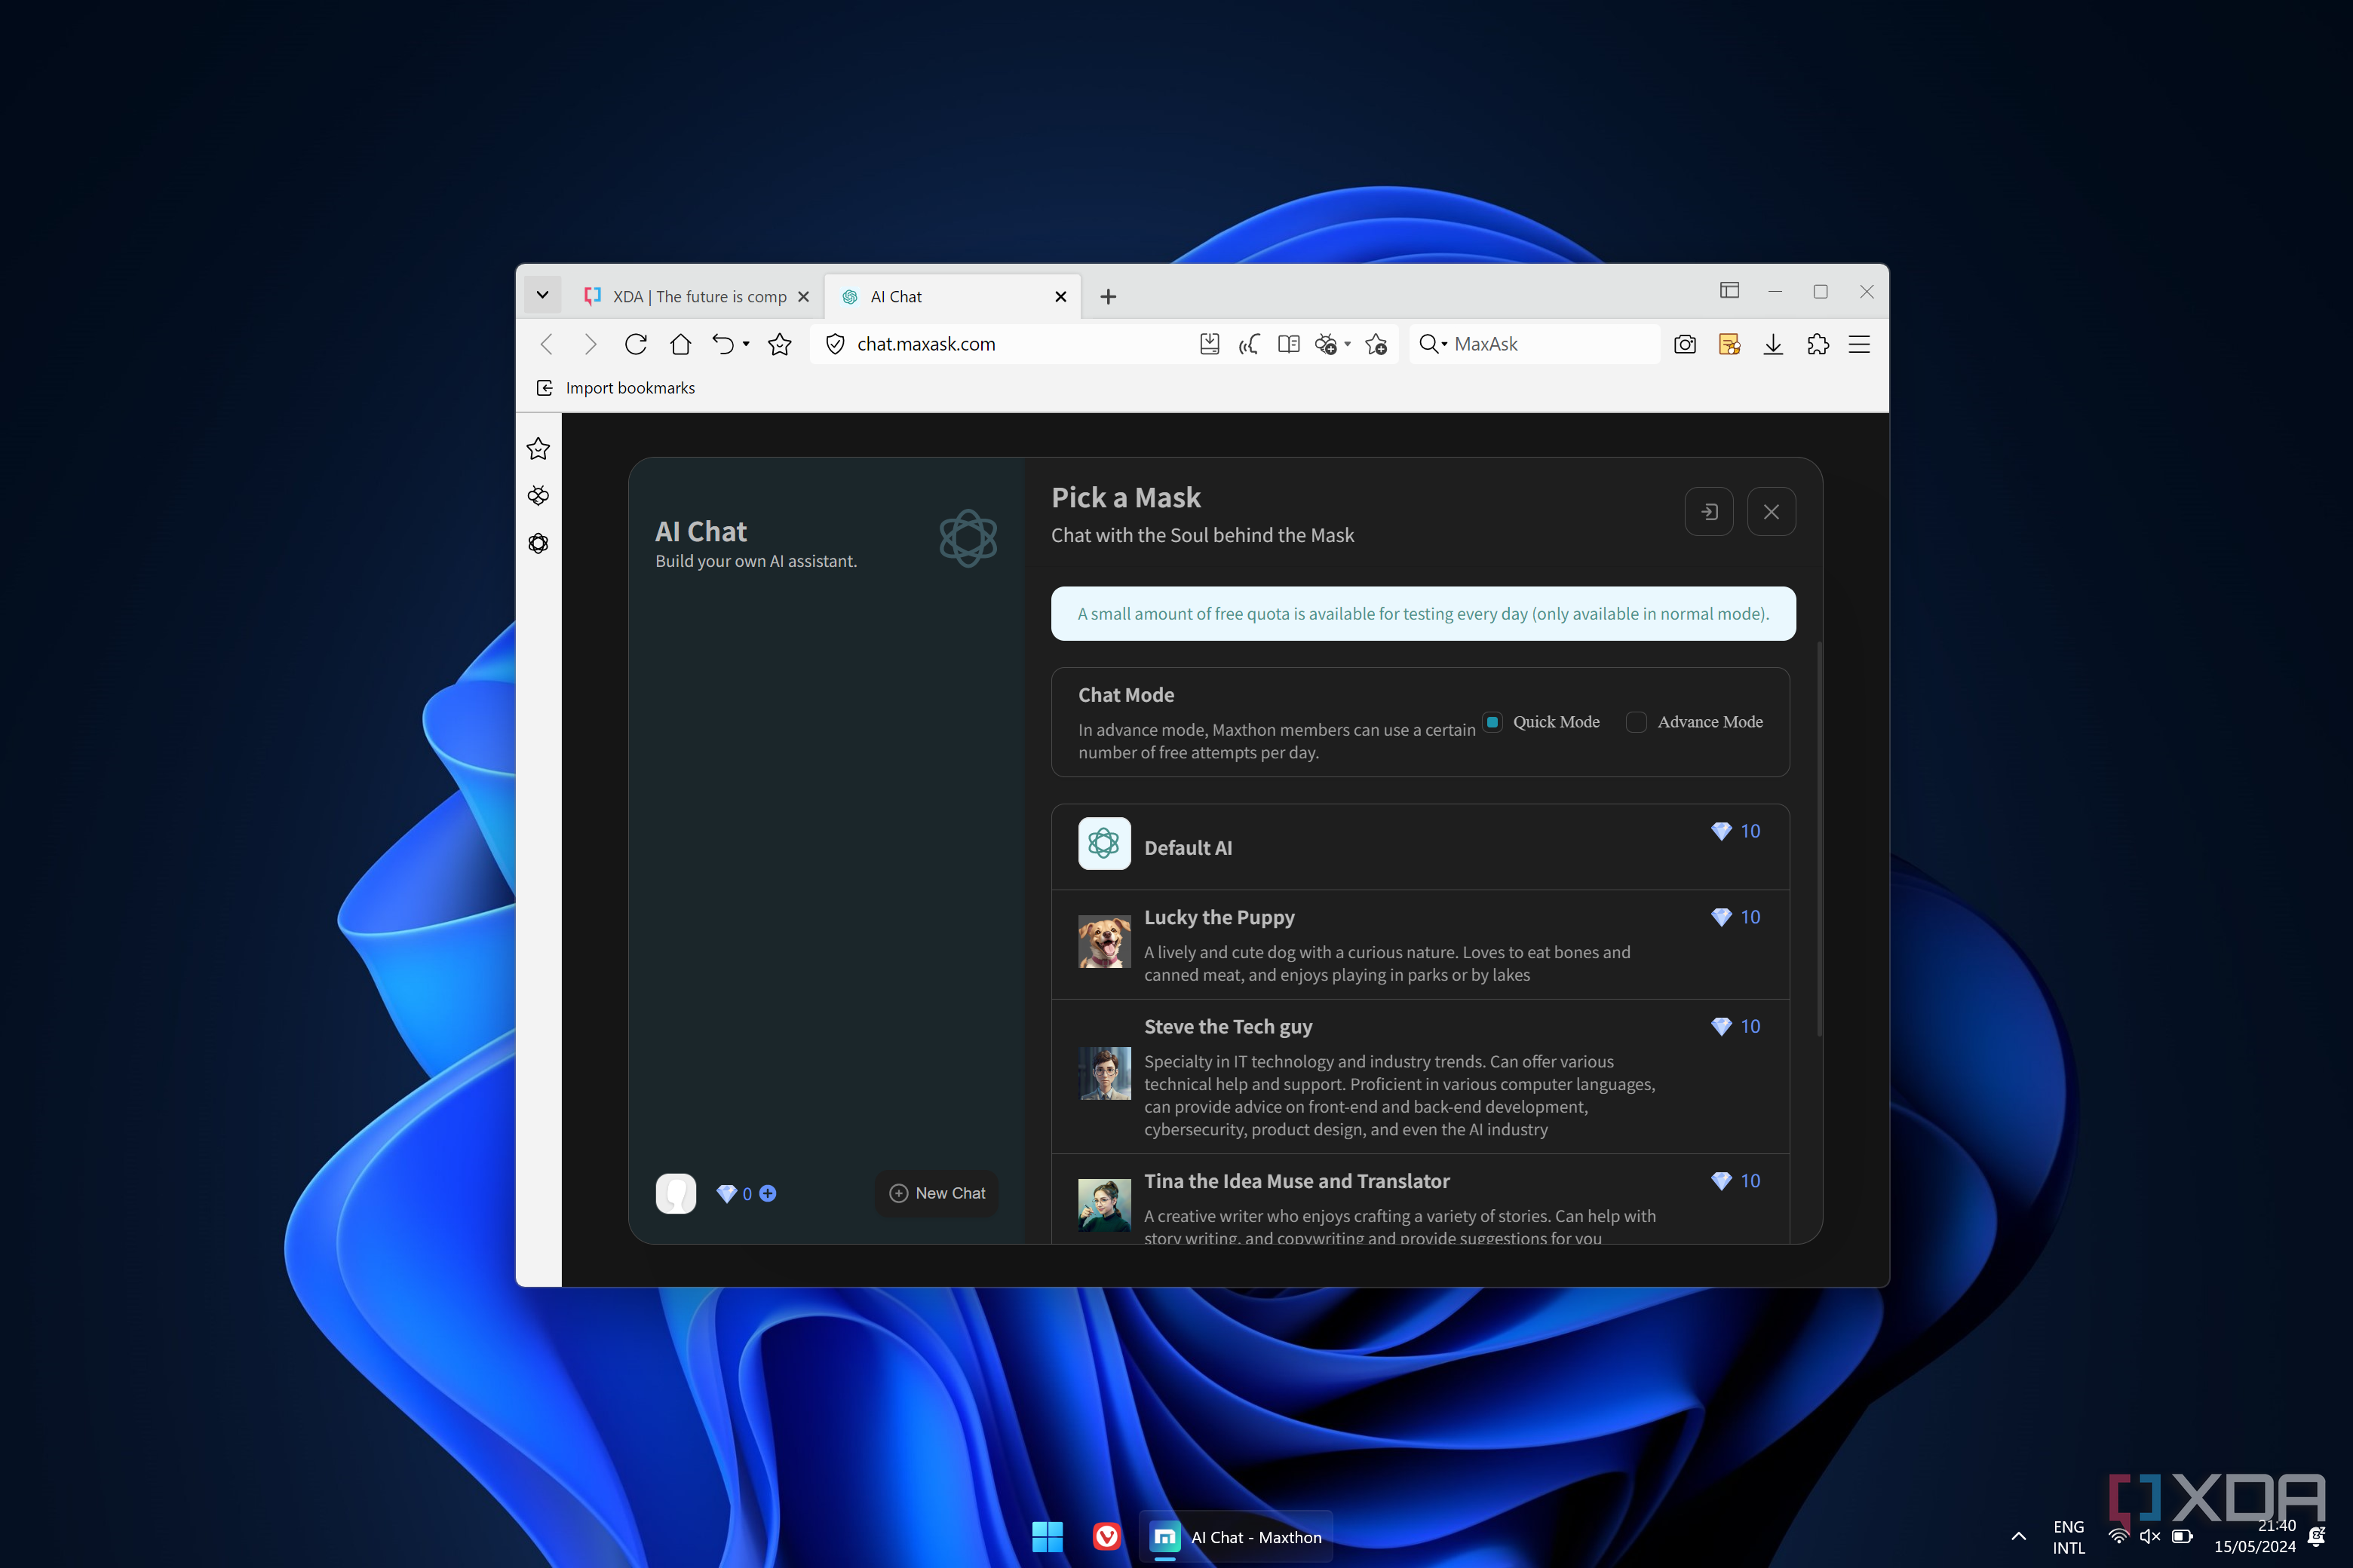Open the Maxnote orange notes icon
2353x1568 pixels.
1729,344
